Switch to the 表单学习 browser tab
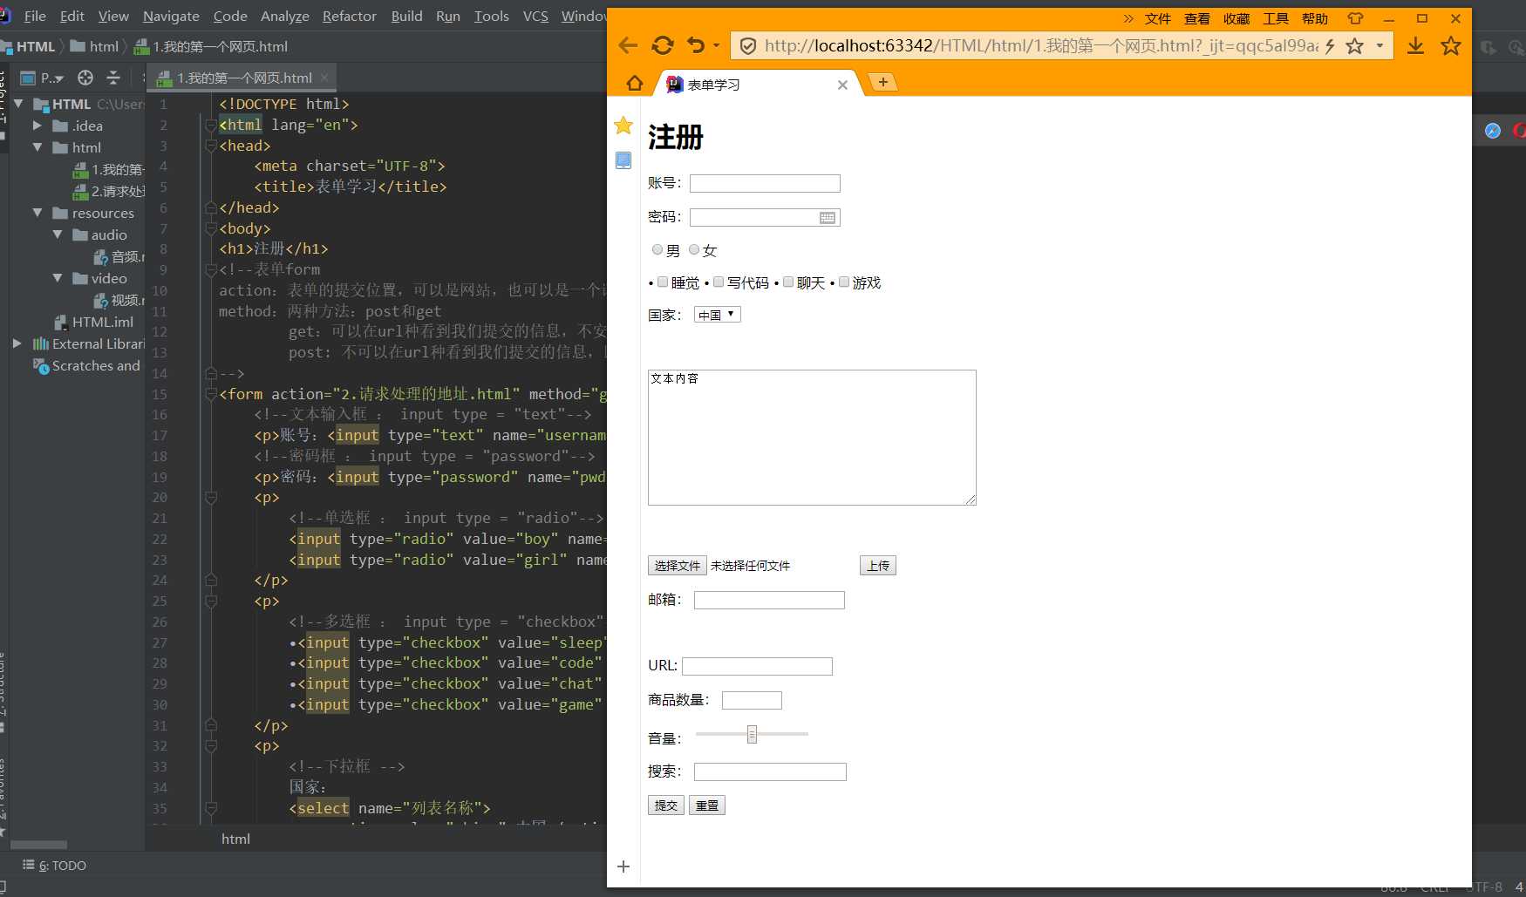This screenshot has height=897, width=1526. click(x=757, y=85)
